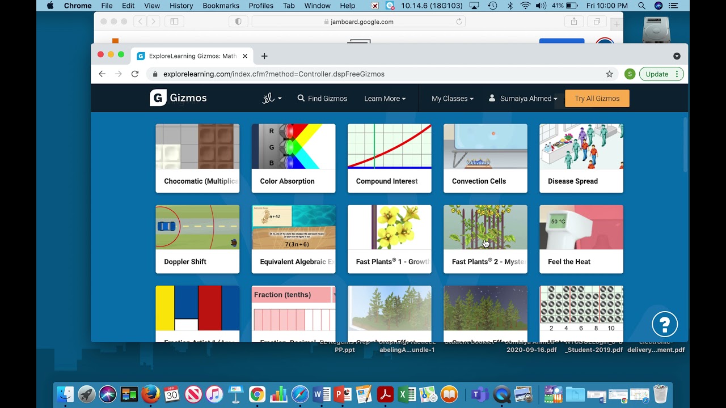Open the volume control in menu bar
Image resolution: width=726 pixels, height=408 pixels.
pyautogui.click(x=541, y=6)
